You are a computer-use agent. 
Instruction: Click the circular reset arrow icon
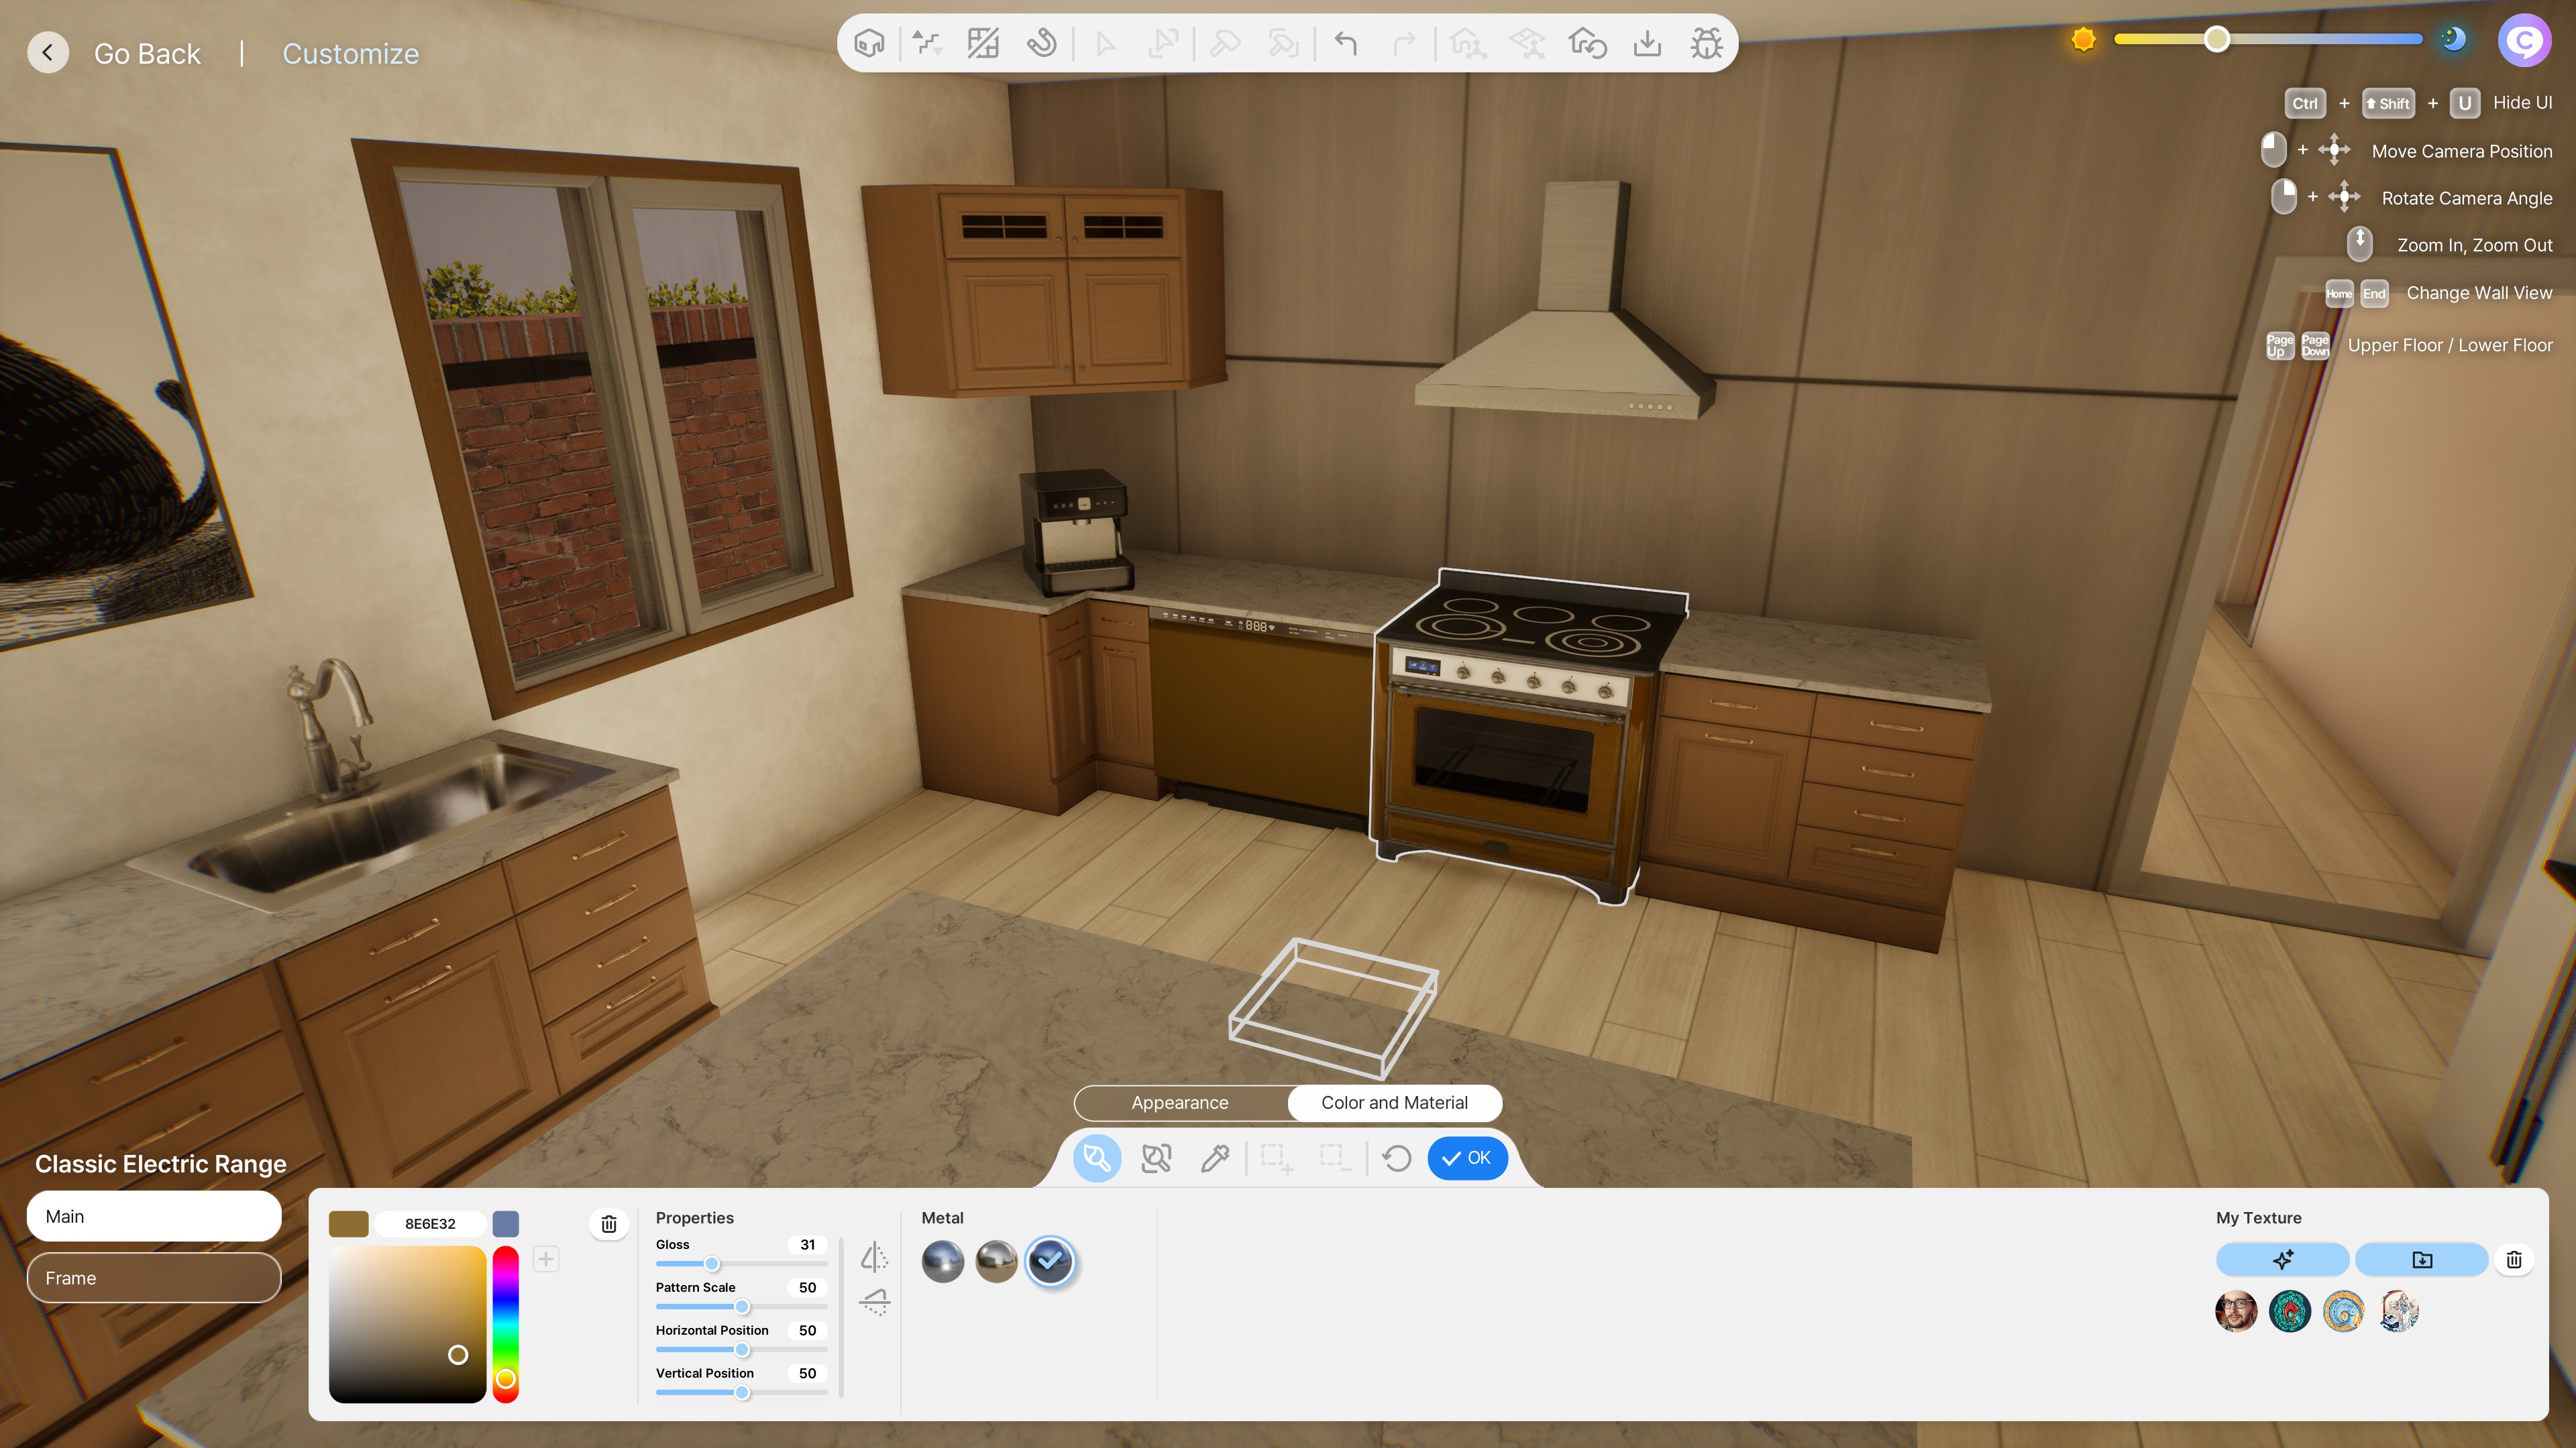pyautogui.click(x=1396, y=1158)
